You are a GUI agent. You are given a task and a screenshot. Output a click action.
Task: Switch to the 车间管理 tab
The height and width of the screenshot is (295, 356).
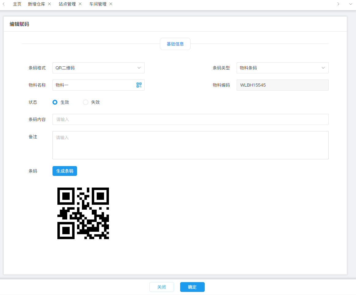pyautogui.click(x=98, y=4)
